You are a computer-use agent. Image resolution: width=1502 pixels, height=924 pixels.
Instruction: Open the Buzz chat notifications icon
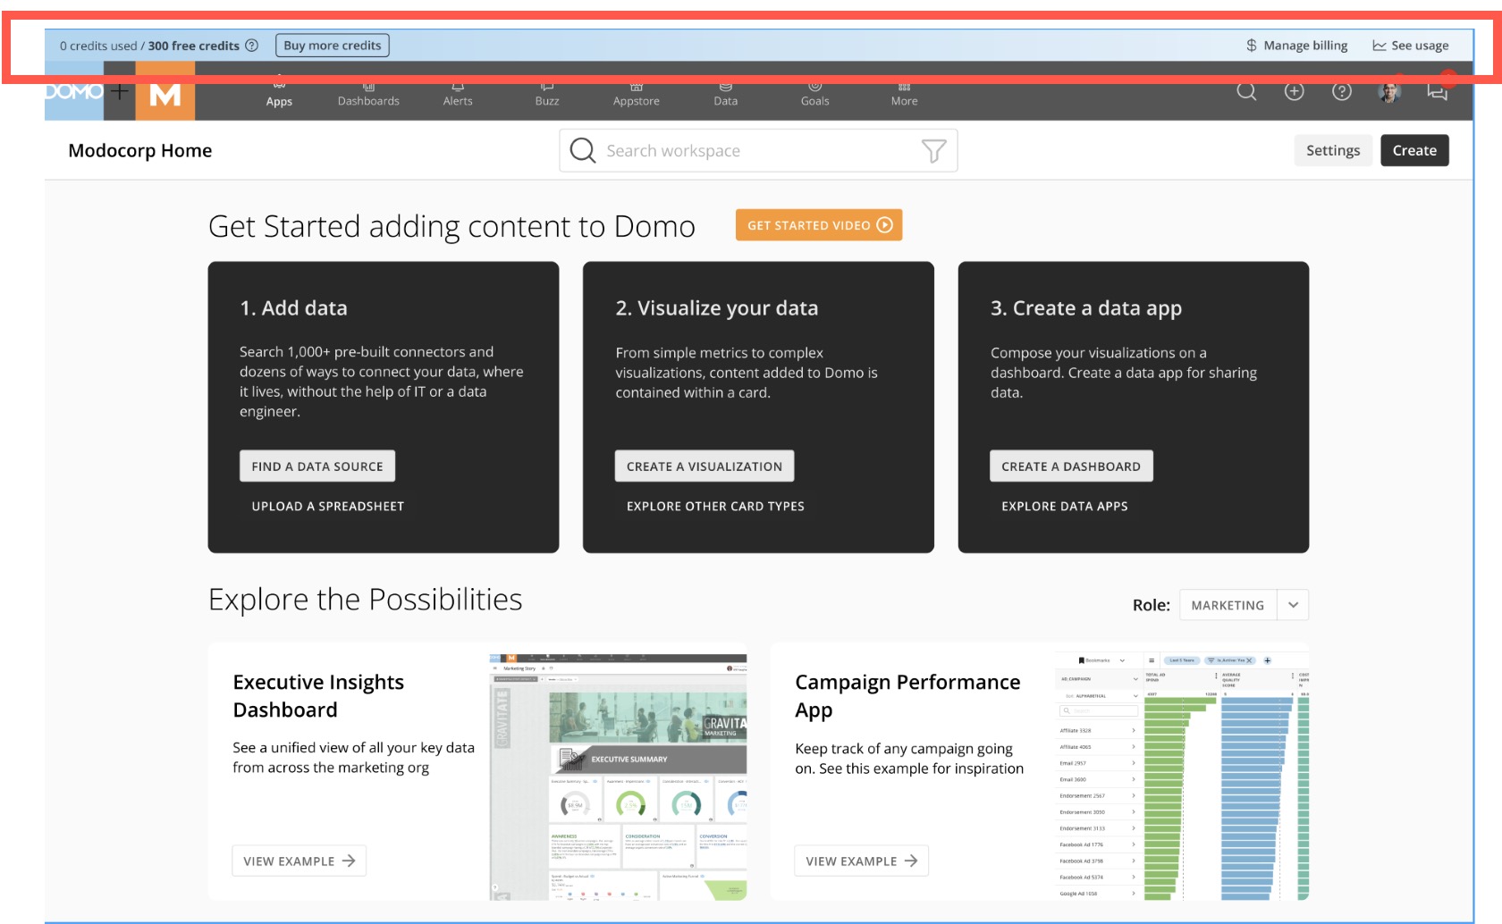click(1438, 91)
